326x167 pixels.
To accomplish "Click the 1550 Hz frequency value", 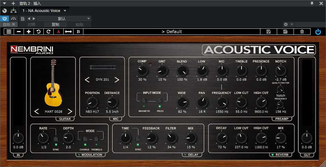I will click(x=222, y=112).
